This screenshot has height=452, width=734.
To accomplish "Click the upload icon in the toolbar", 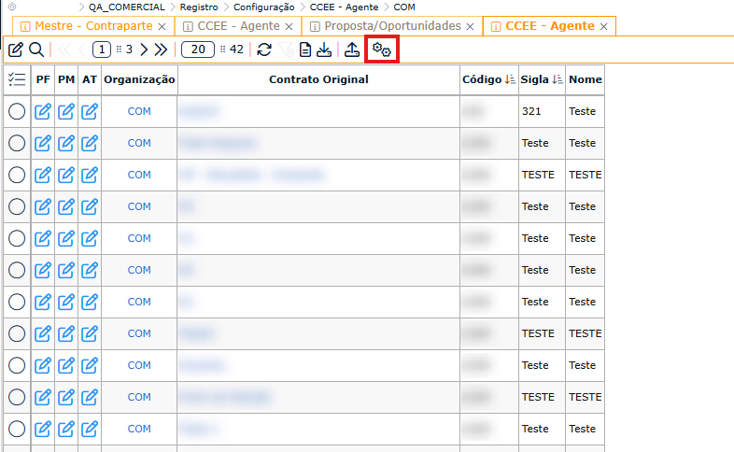I will 352,49.
